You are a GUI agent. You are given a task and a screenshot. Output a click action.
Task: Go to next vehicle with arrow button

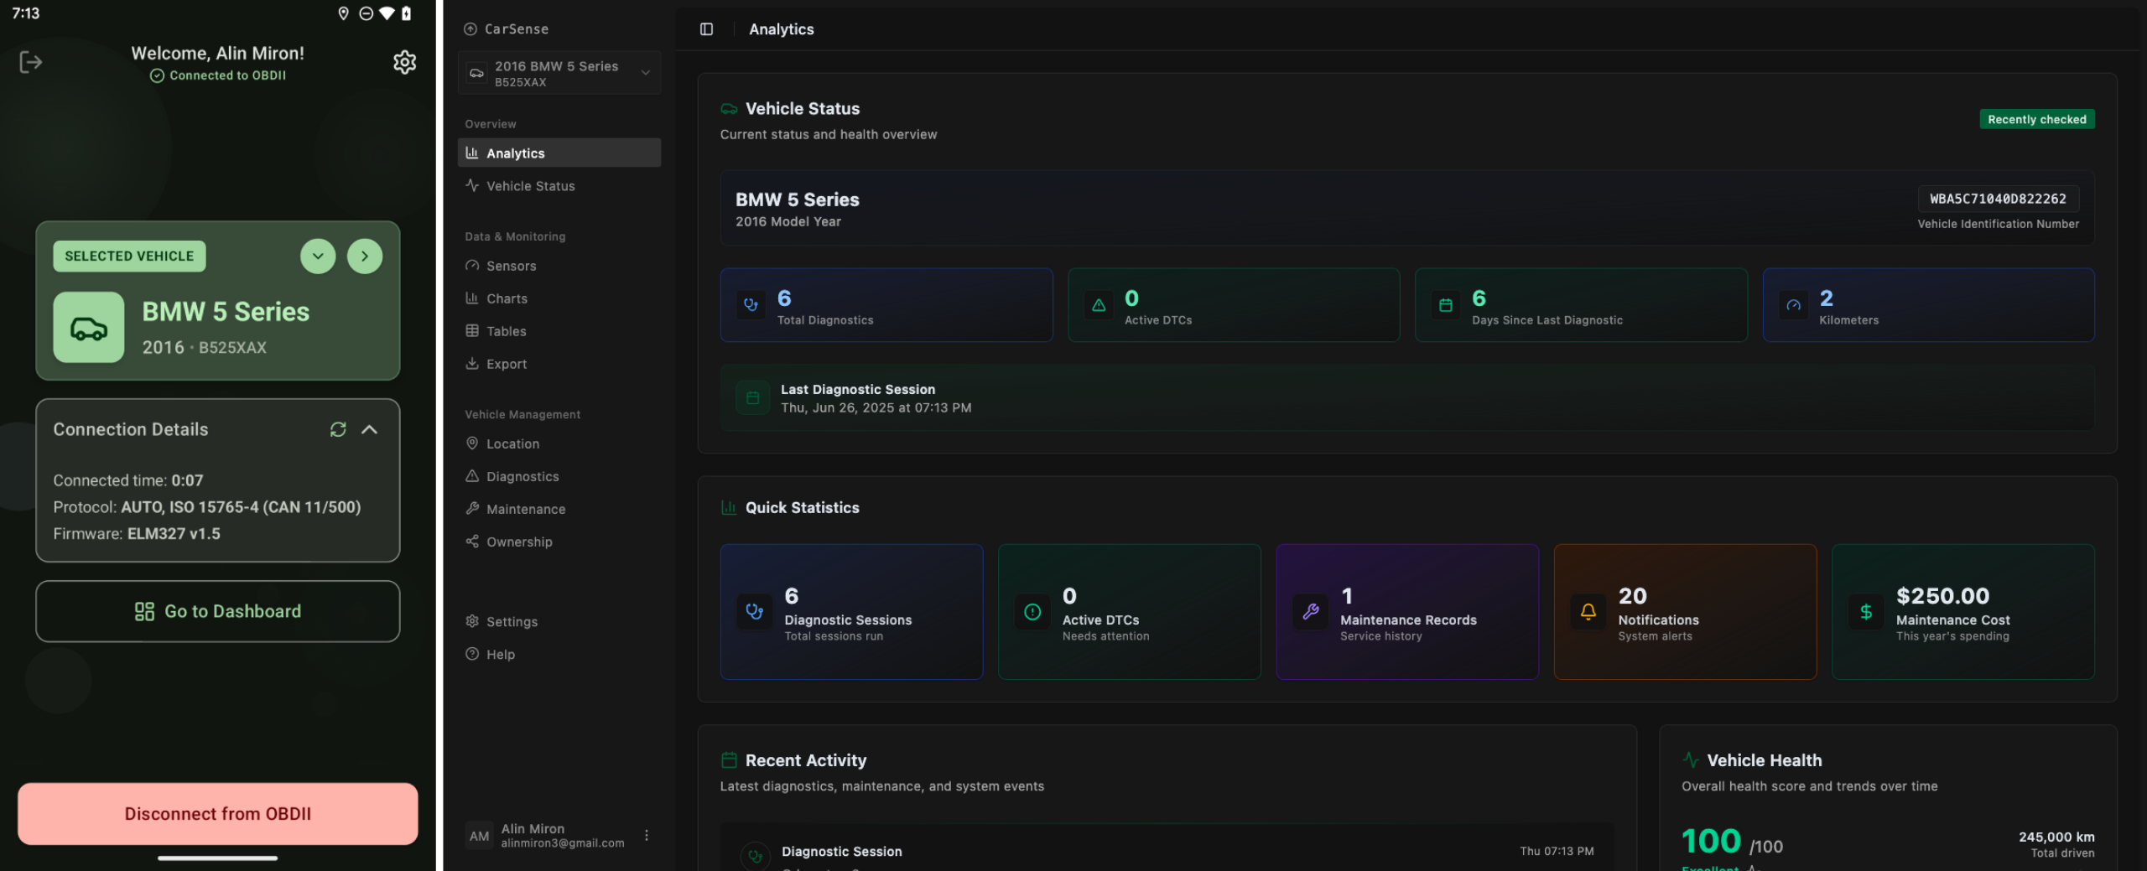coord(365,257)
